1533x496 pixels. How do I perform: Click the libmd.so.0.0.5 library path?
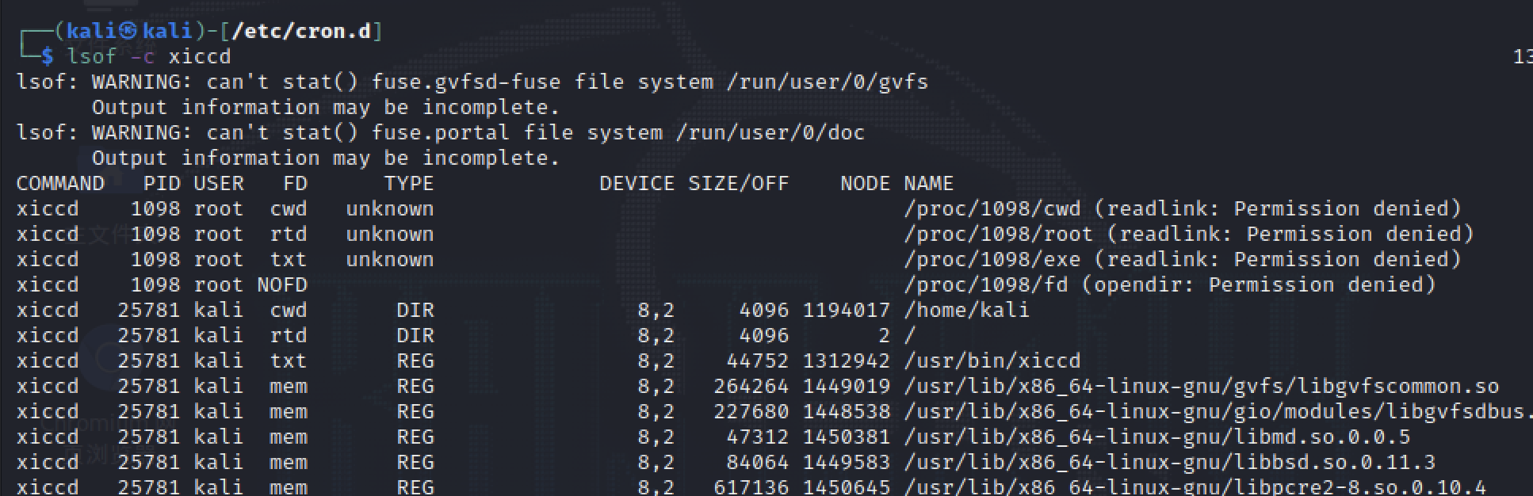coord(1156,437)
